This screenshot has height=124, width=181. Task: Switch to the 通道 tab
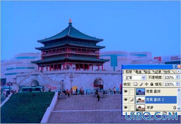coord(138,72)
